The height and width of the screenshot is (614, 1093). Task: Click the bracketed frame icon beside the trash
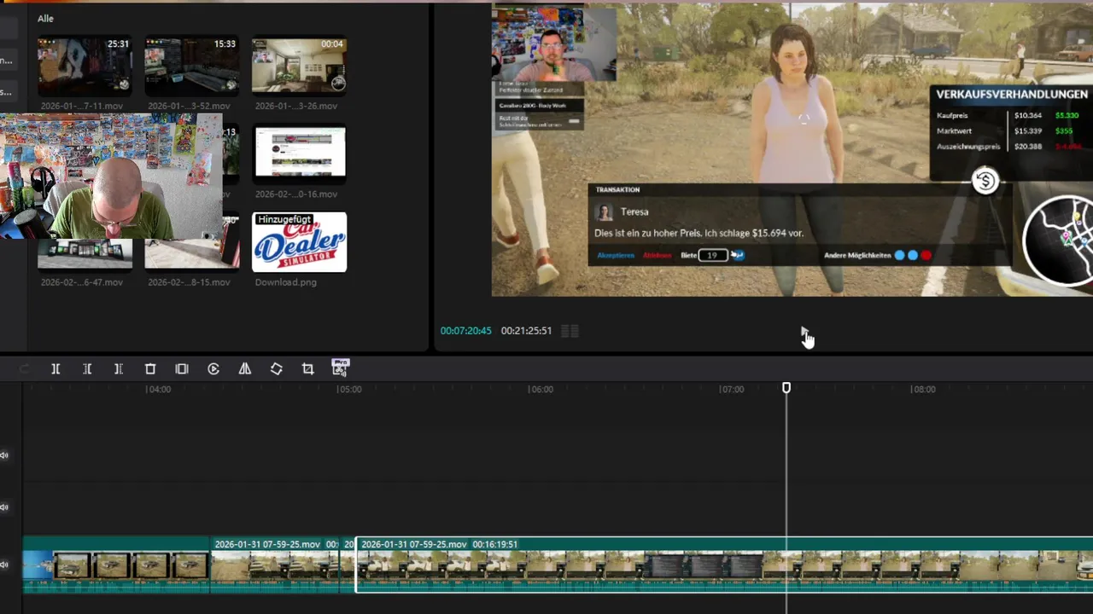182,368
